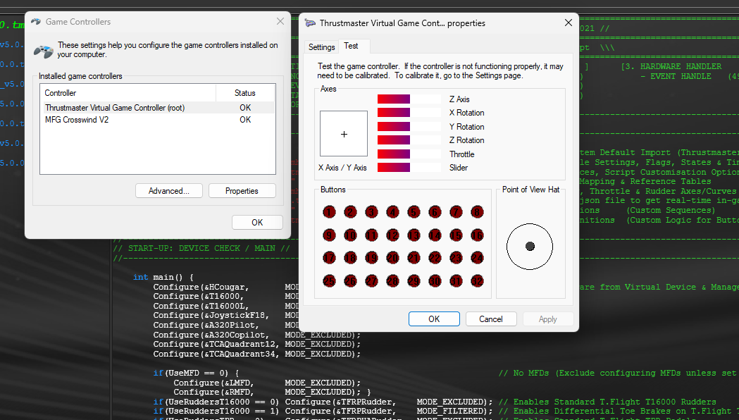Click the Z Axis level bar
Image resolution: width=739 pixels, height=420 pixels.
tap(409, 99)
